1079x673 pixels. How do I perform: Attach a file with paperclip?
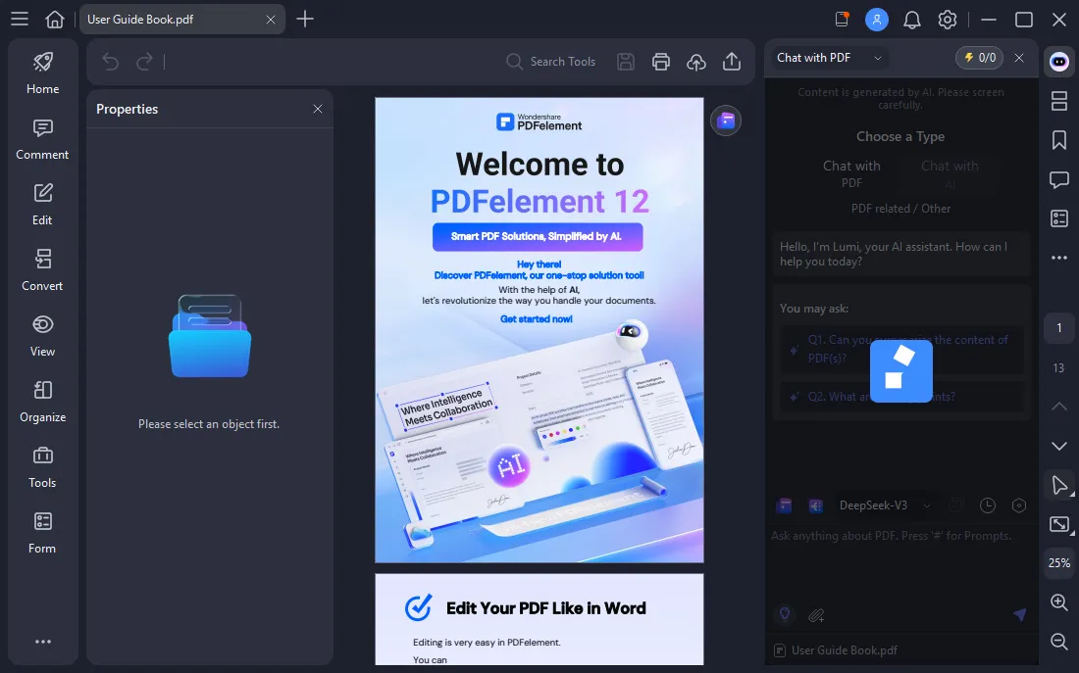pos(816,615)
